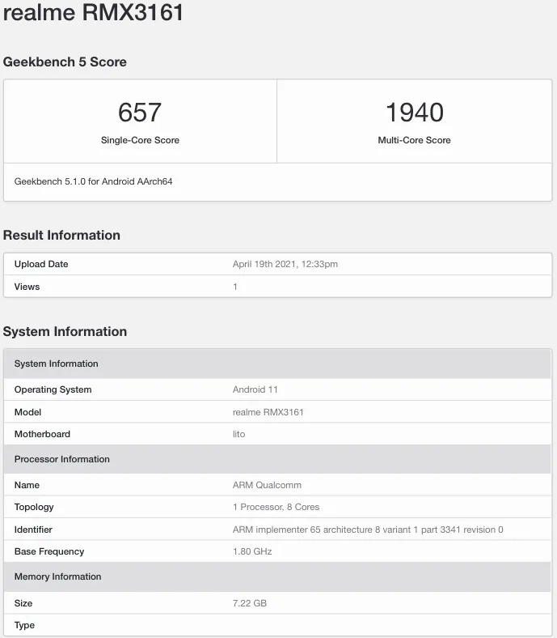Click the Base Frequency value 1.80 GHz

point(252,551)
